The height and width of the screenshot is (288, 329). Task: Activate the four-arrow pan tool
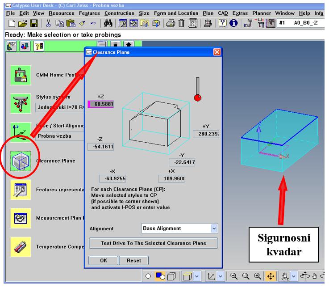pos(271,276)
